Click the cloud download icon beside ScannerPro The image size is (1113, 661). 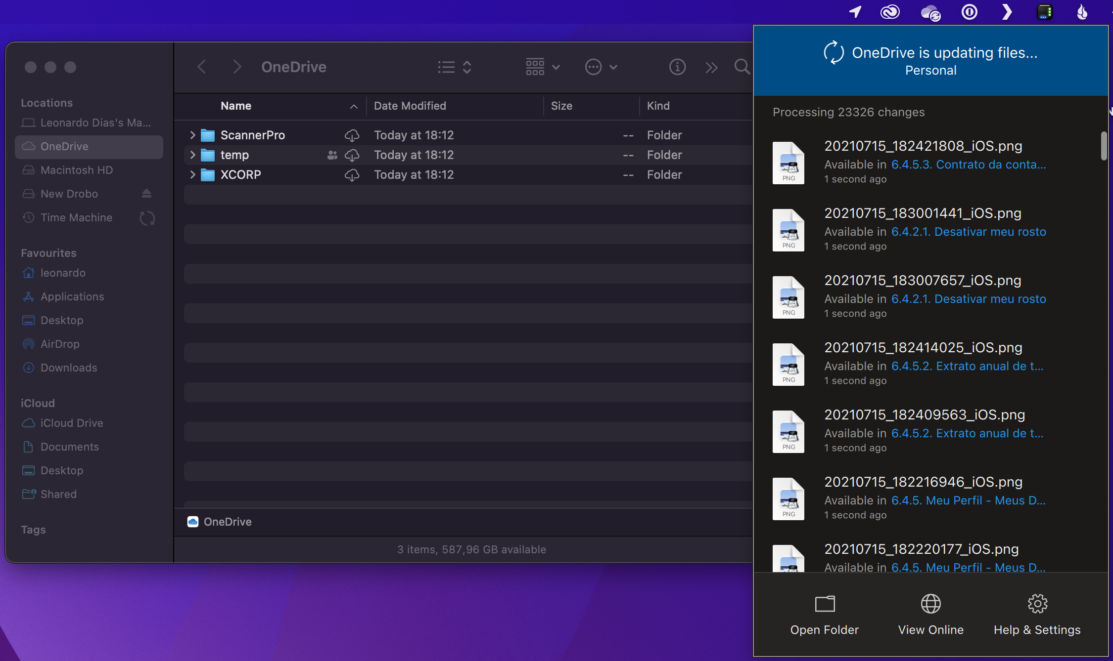[x=352, y=135]
